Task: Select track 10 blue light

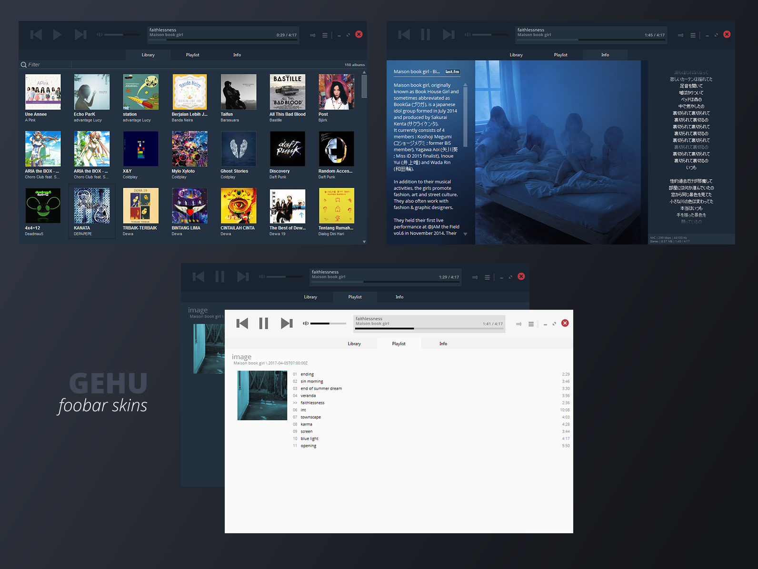Action: point(431,439)
